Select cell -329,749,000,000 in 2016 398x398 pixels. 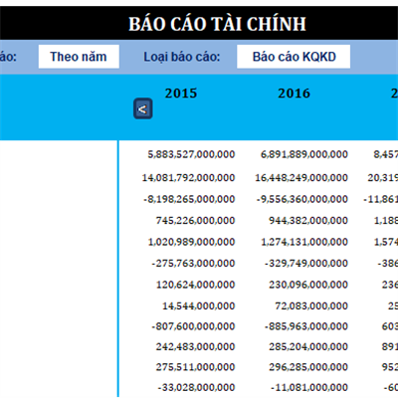pos(306,264)
